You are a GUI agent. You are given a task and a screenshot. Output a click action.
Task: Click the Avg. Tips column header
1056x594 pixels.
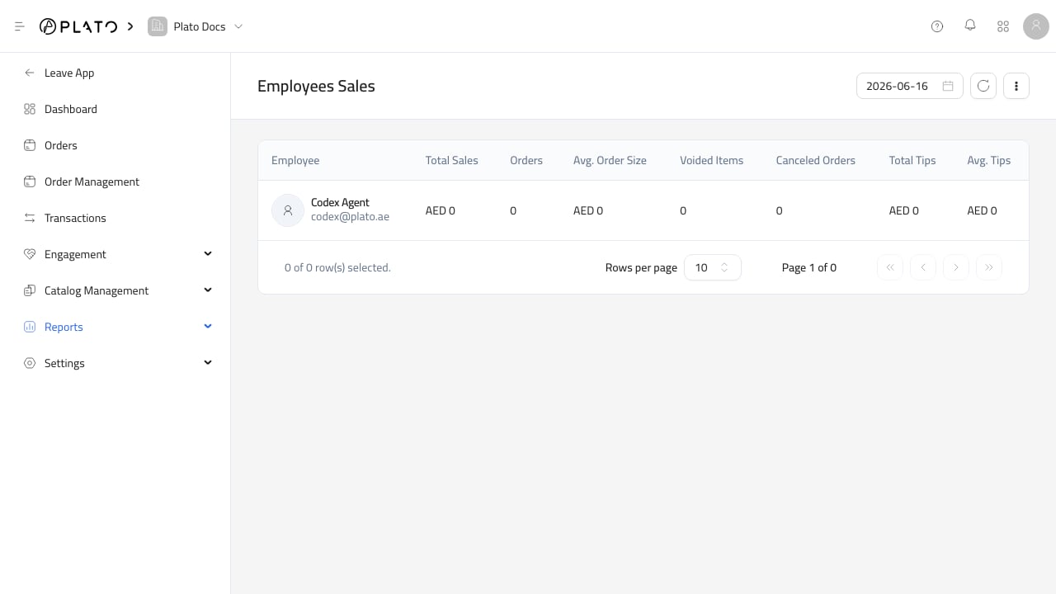pos(988,160)
